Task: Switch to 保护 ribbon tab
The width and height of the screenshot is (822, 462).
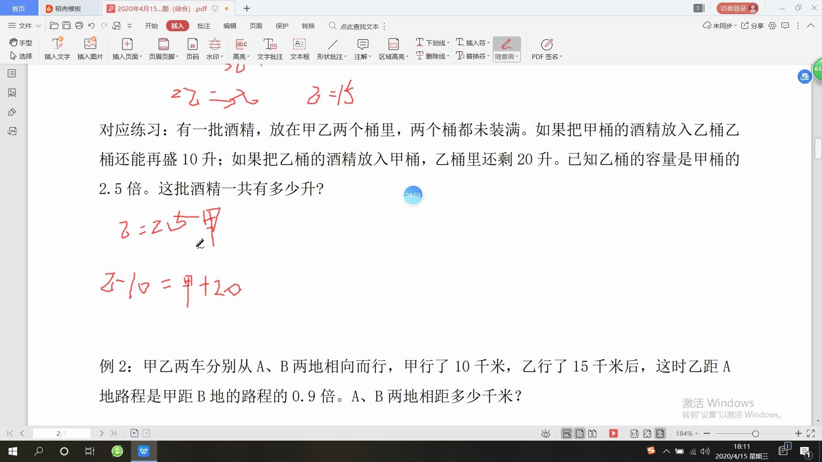Action: click(282, 26)
